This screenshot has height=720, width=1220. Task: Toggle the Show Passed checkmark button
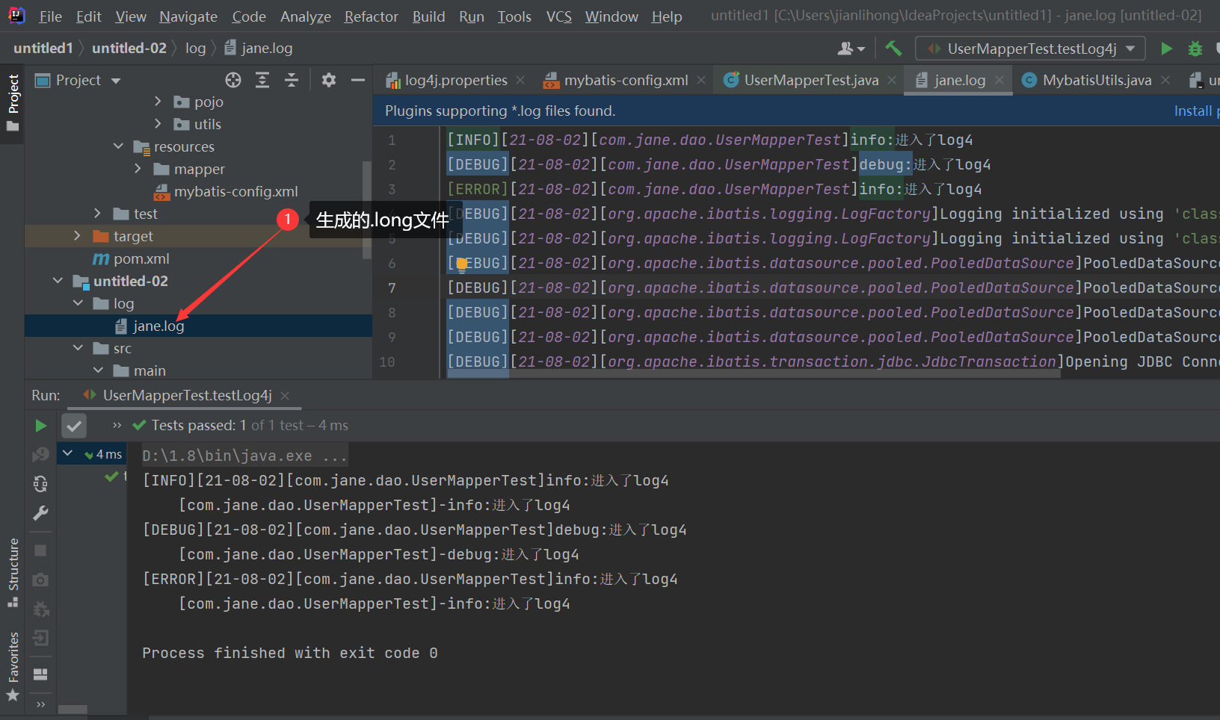click(74, 426)
